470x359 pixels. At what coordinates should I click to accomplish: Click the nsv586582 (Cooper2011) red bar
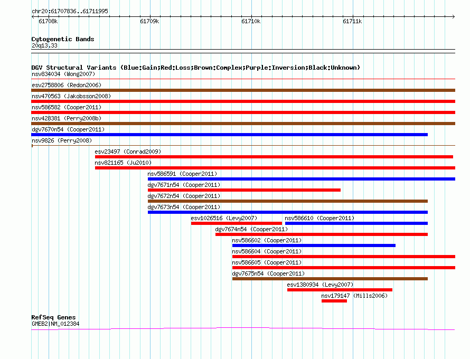(243, 112)
